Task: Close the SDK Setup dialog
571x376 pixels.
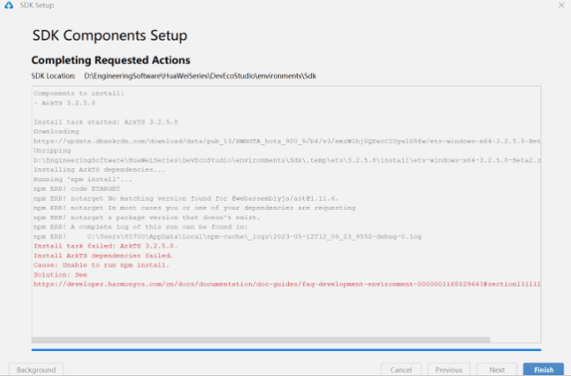Action: tap(561, 5)
